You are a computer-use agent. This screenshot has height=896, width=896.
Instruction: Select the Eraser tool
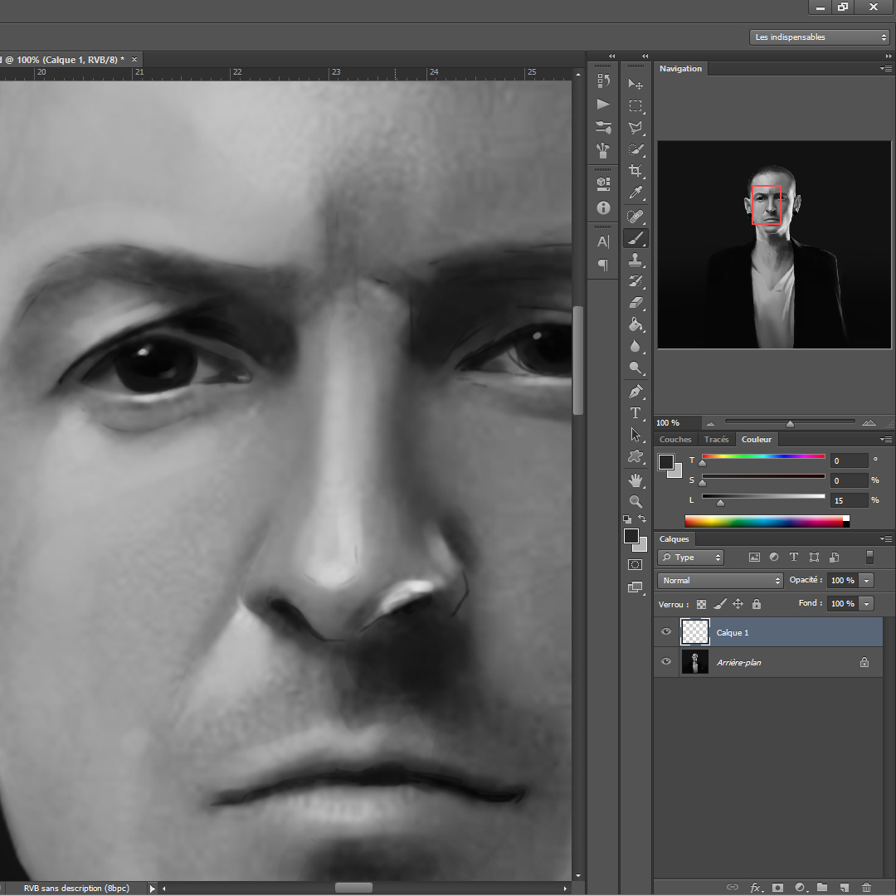635,303
